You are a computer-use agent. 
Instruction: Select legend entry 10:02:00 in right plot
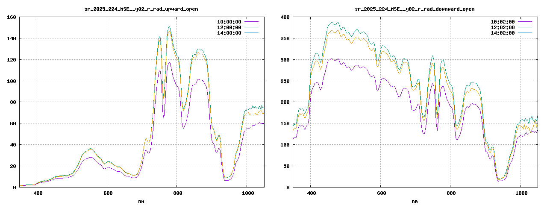(503, 22)
